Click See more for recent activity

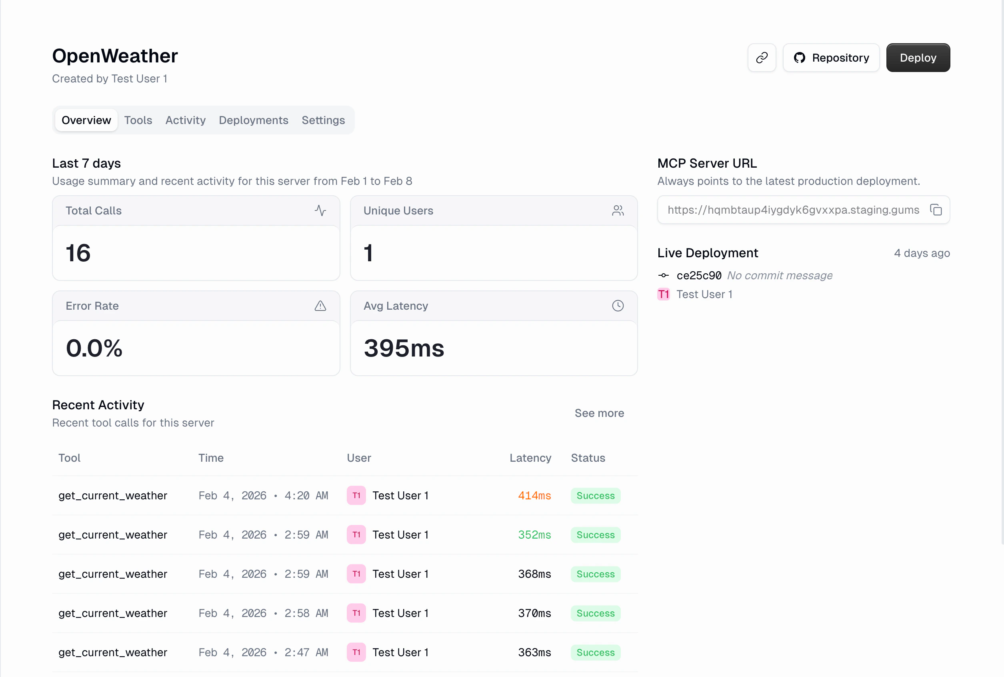[x=599, y=413]
